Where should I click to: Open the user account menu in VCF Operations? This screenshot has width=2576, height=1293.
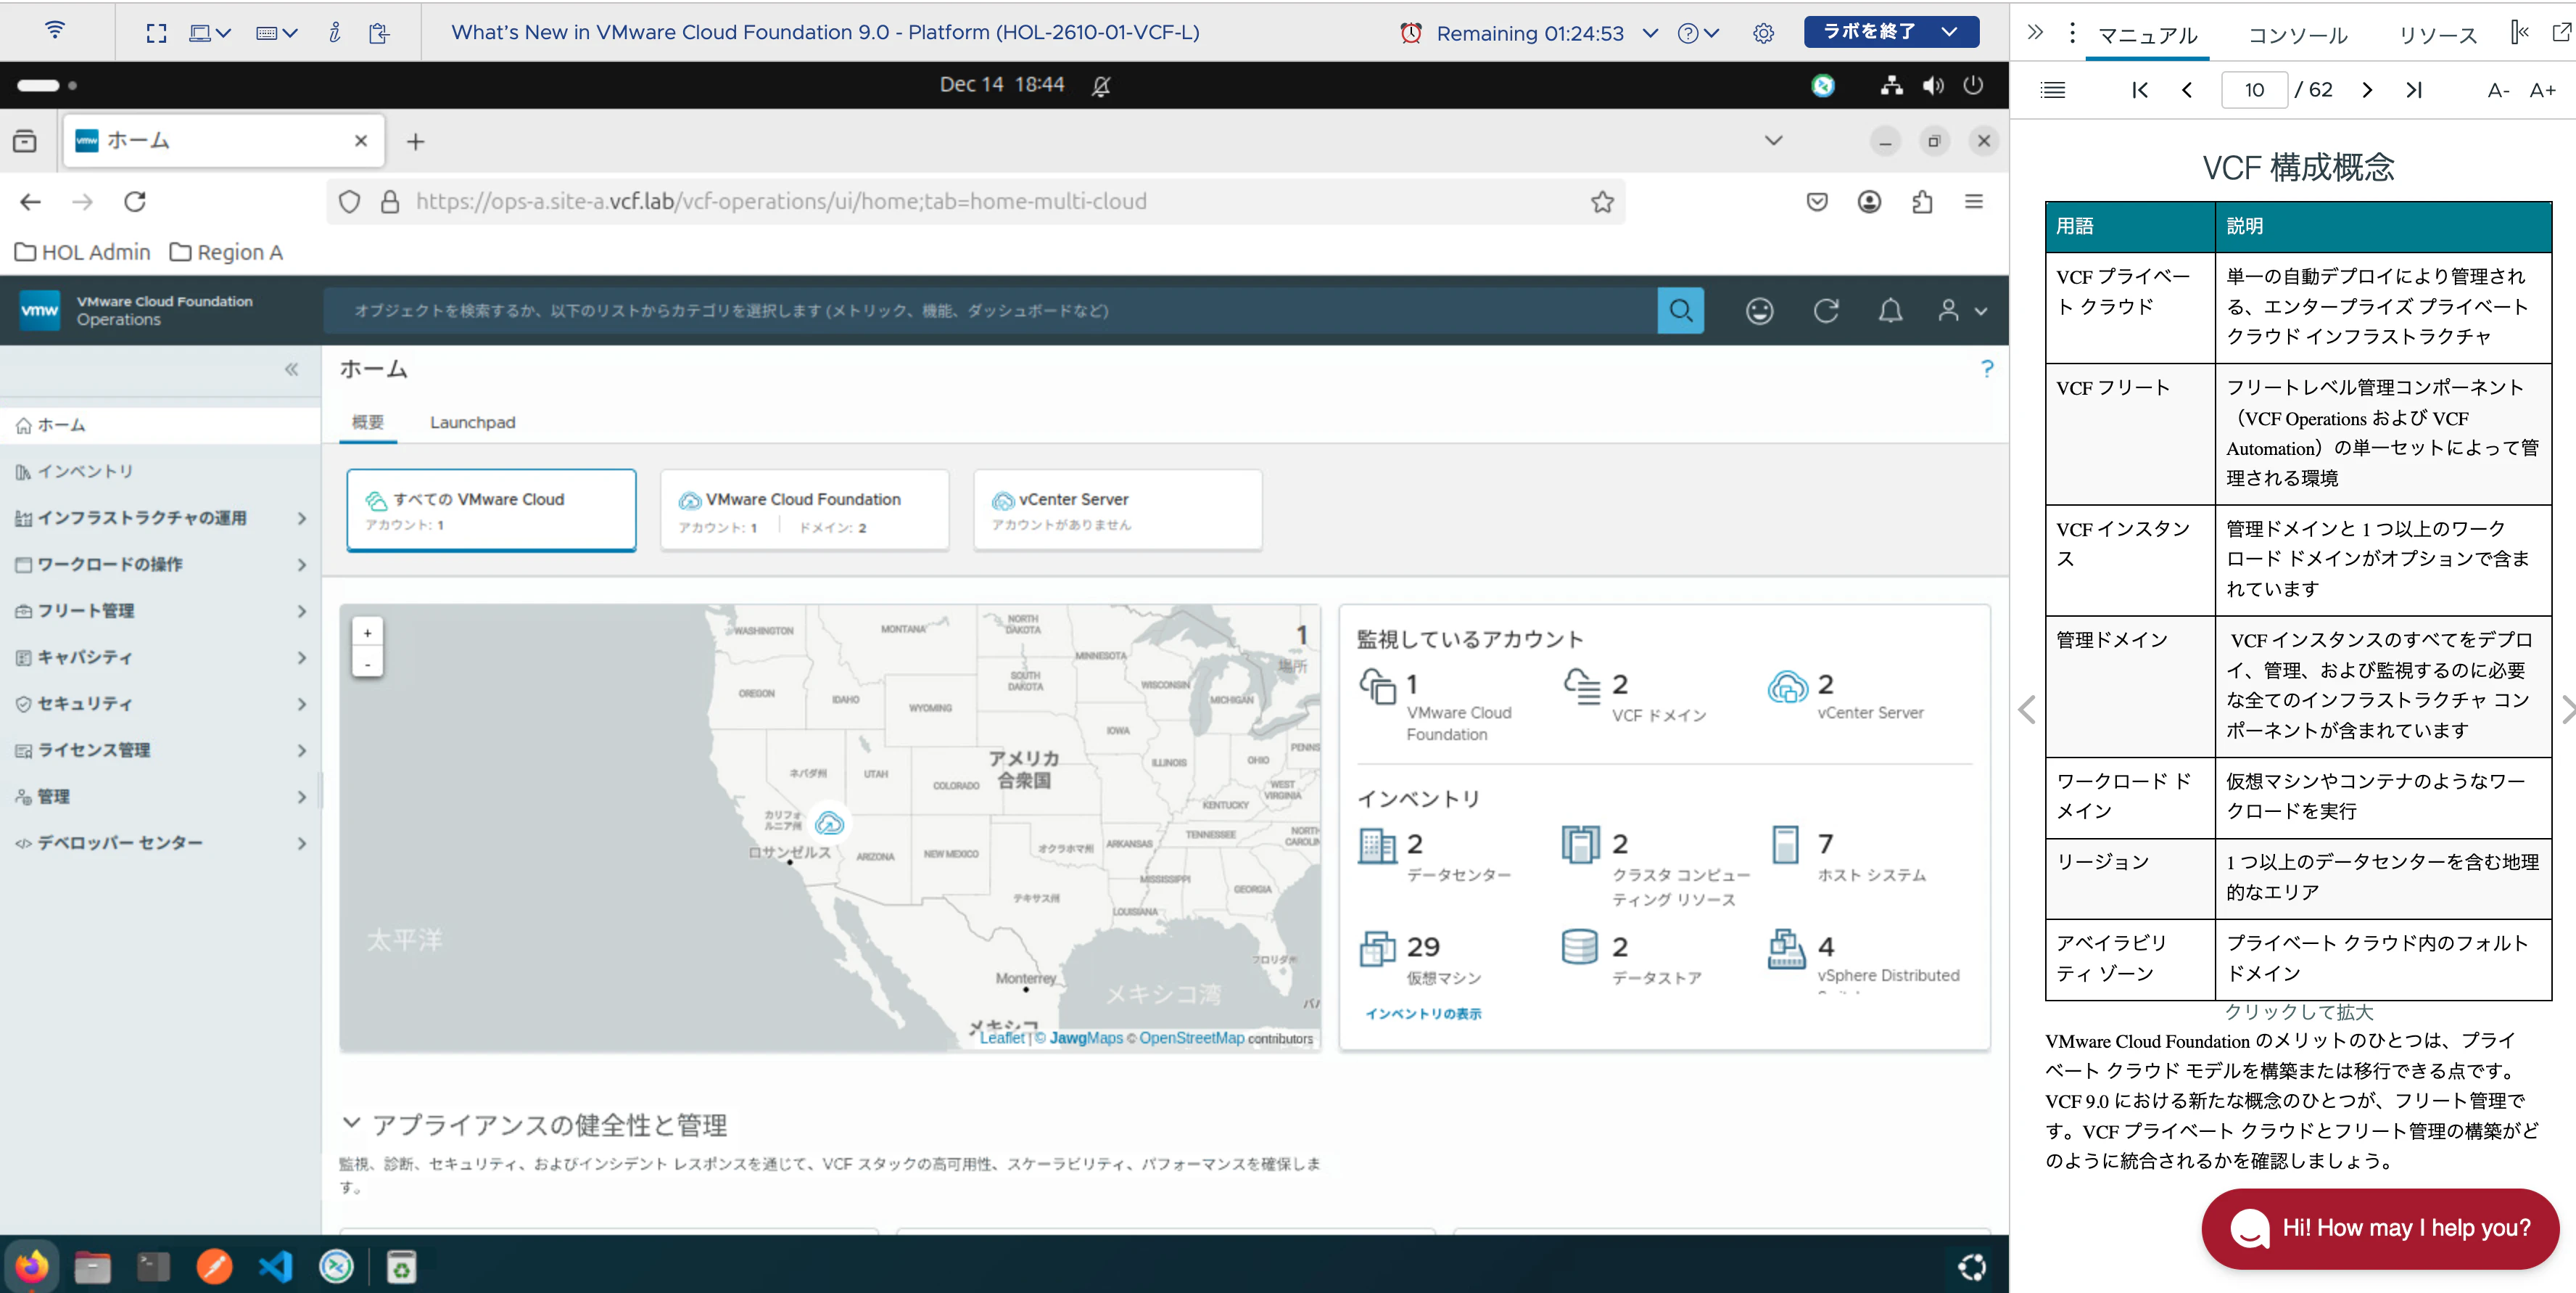(1961, 311)
